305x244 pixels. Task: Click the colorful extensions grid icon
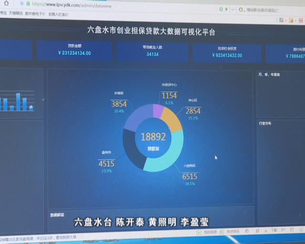tap(282, 20)
